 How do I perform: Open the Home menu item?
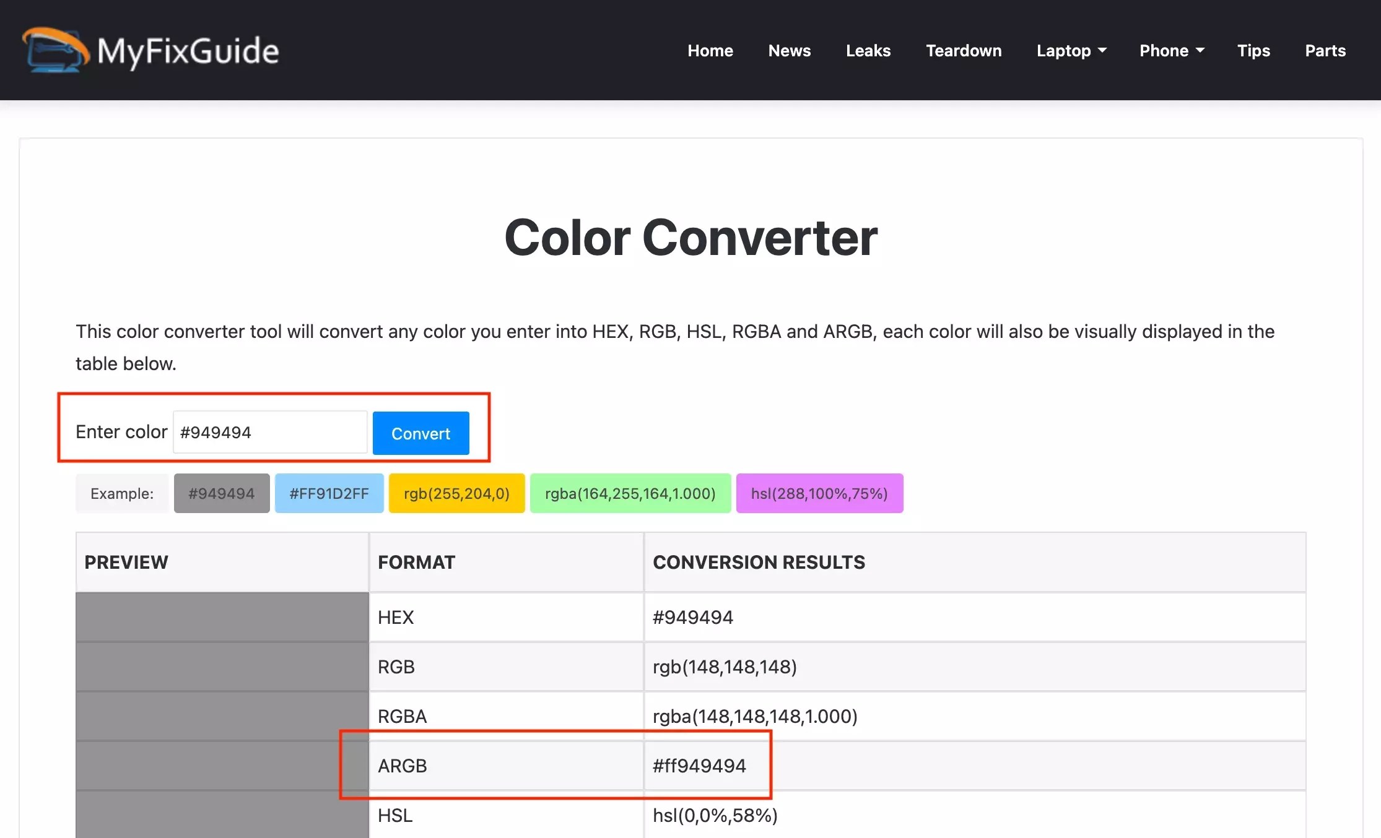click(x=710, y=51)
